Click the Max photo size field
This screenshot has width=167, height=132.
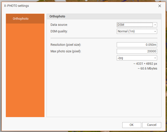point(137,51)
